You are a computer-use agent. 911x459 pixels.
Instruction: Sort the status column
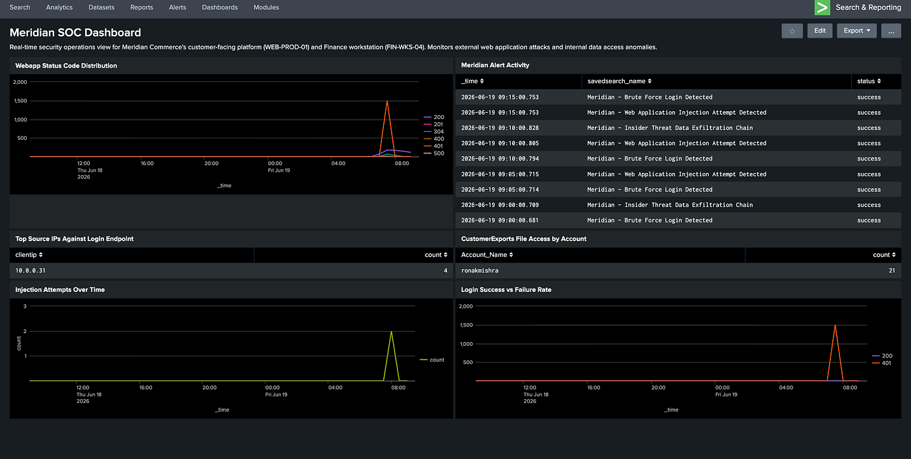(x=869, y=81)
